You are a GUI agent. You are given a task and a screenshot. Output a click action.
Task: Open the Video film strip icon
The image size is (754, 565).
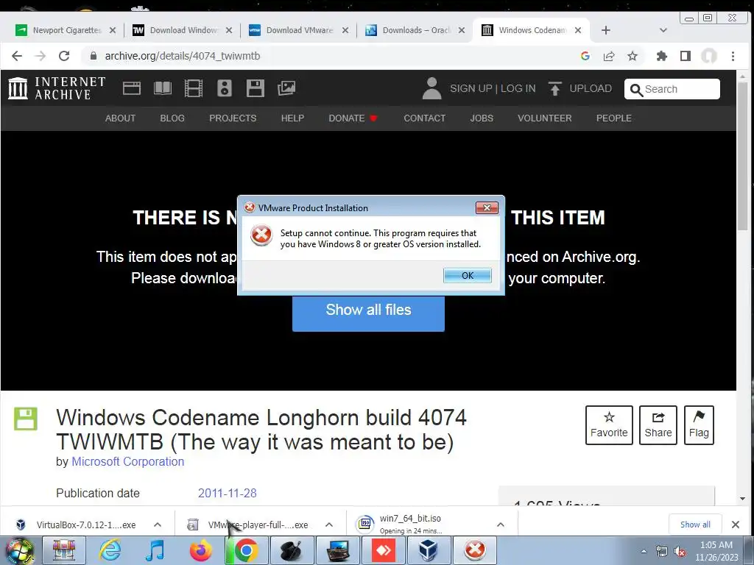click(x=194, y=88)
